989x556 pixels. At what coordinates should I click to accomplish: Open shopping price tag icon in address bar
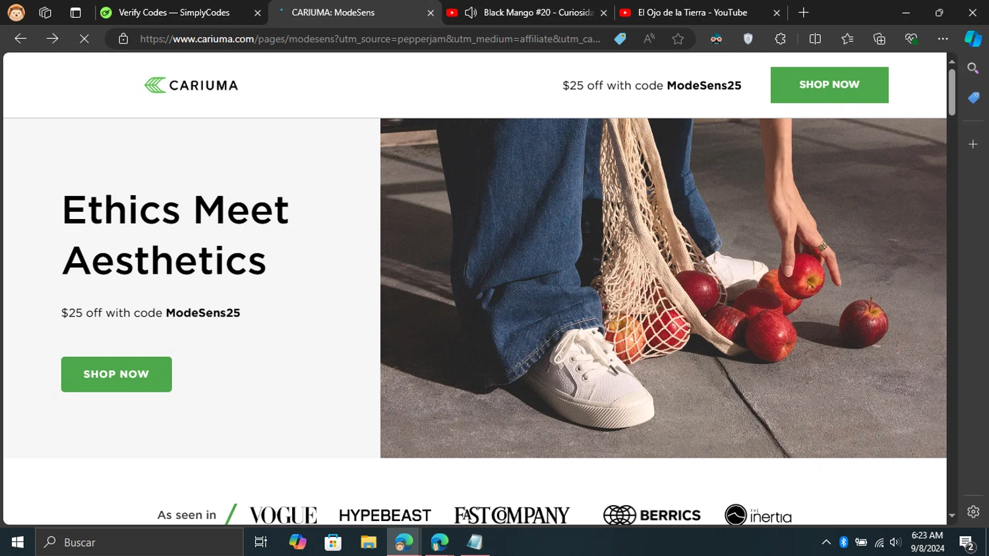(x=620, y=39)
